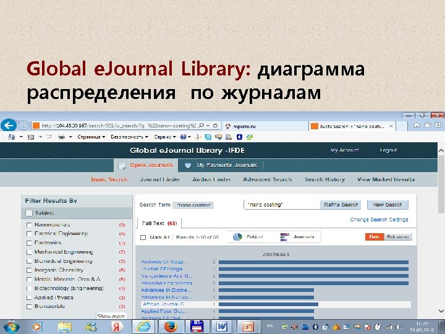The width and height of the screenshot is (445, 334).
Task: Expand the address bar search dropdown arrow
Action: coord(208,126)
